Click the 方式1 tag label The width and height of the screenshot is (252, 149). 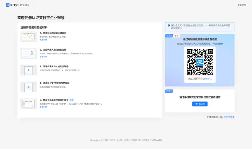(169, 36)
